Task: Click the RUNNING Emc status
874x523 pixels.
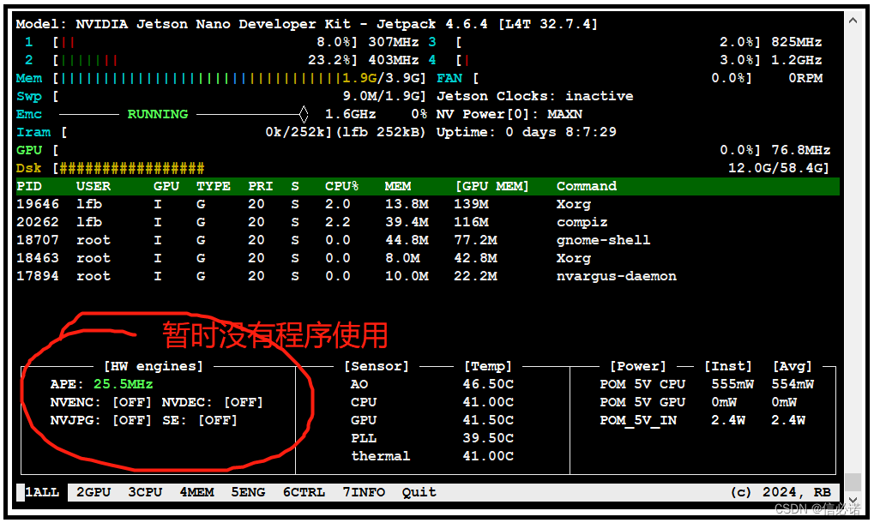Action: coord(158,114)
